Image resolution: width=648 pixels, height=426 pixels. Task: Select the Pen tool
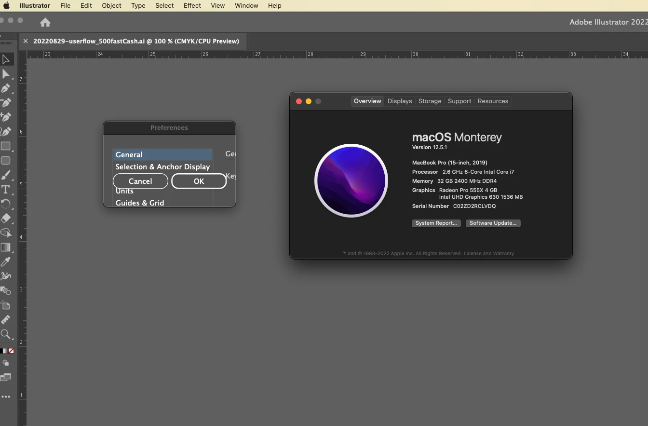tap(6, 89)
